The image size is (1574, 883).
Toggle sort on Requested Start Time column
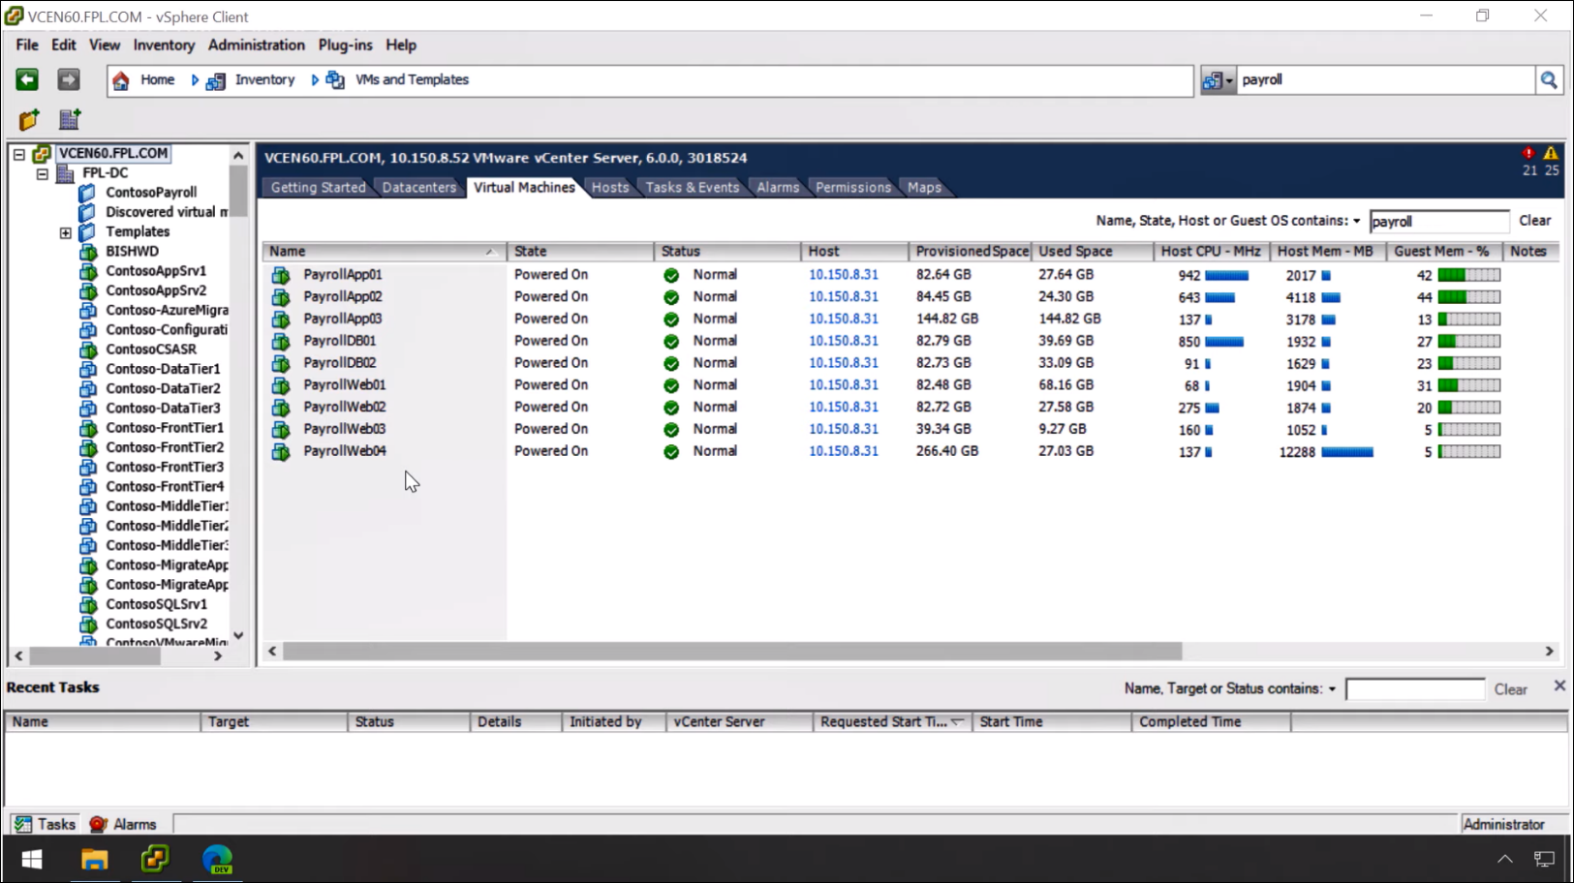point(957,721)
